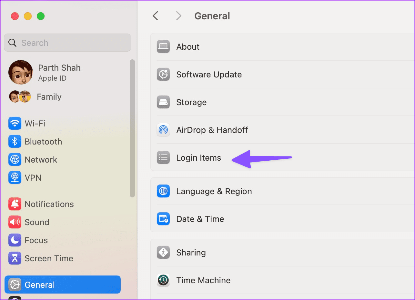
Task: Click the magnifying glass search icon
Action: coord(12,43)
